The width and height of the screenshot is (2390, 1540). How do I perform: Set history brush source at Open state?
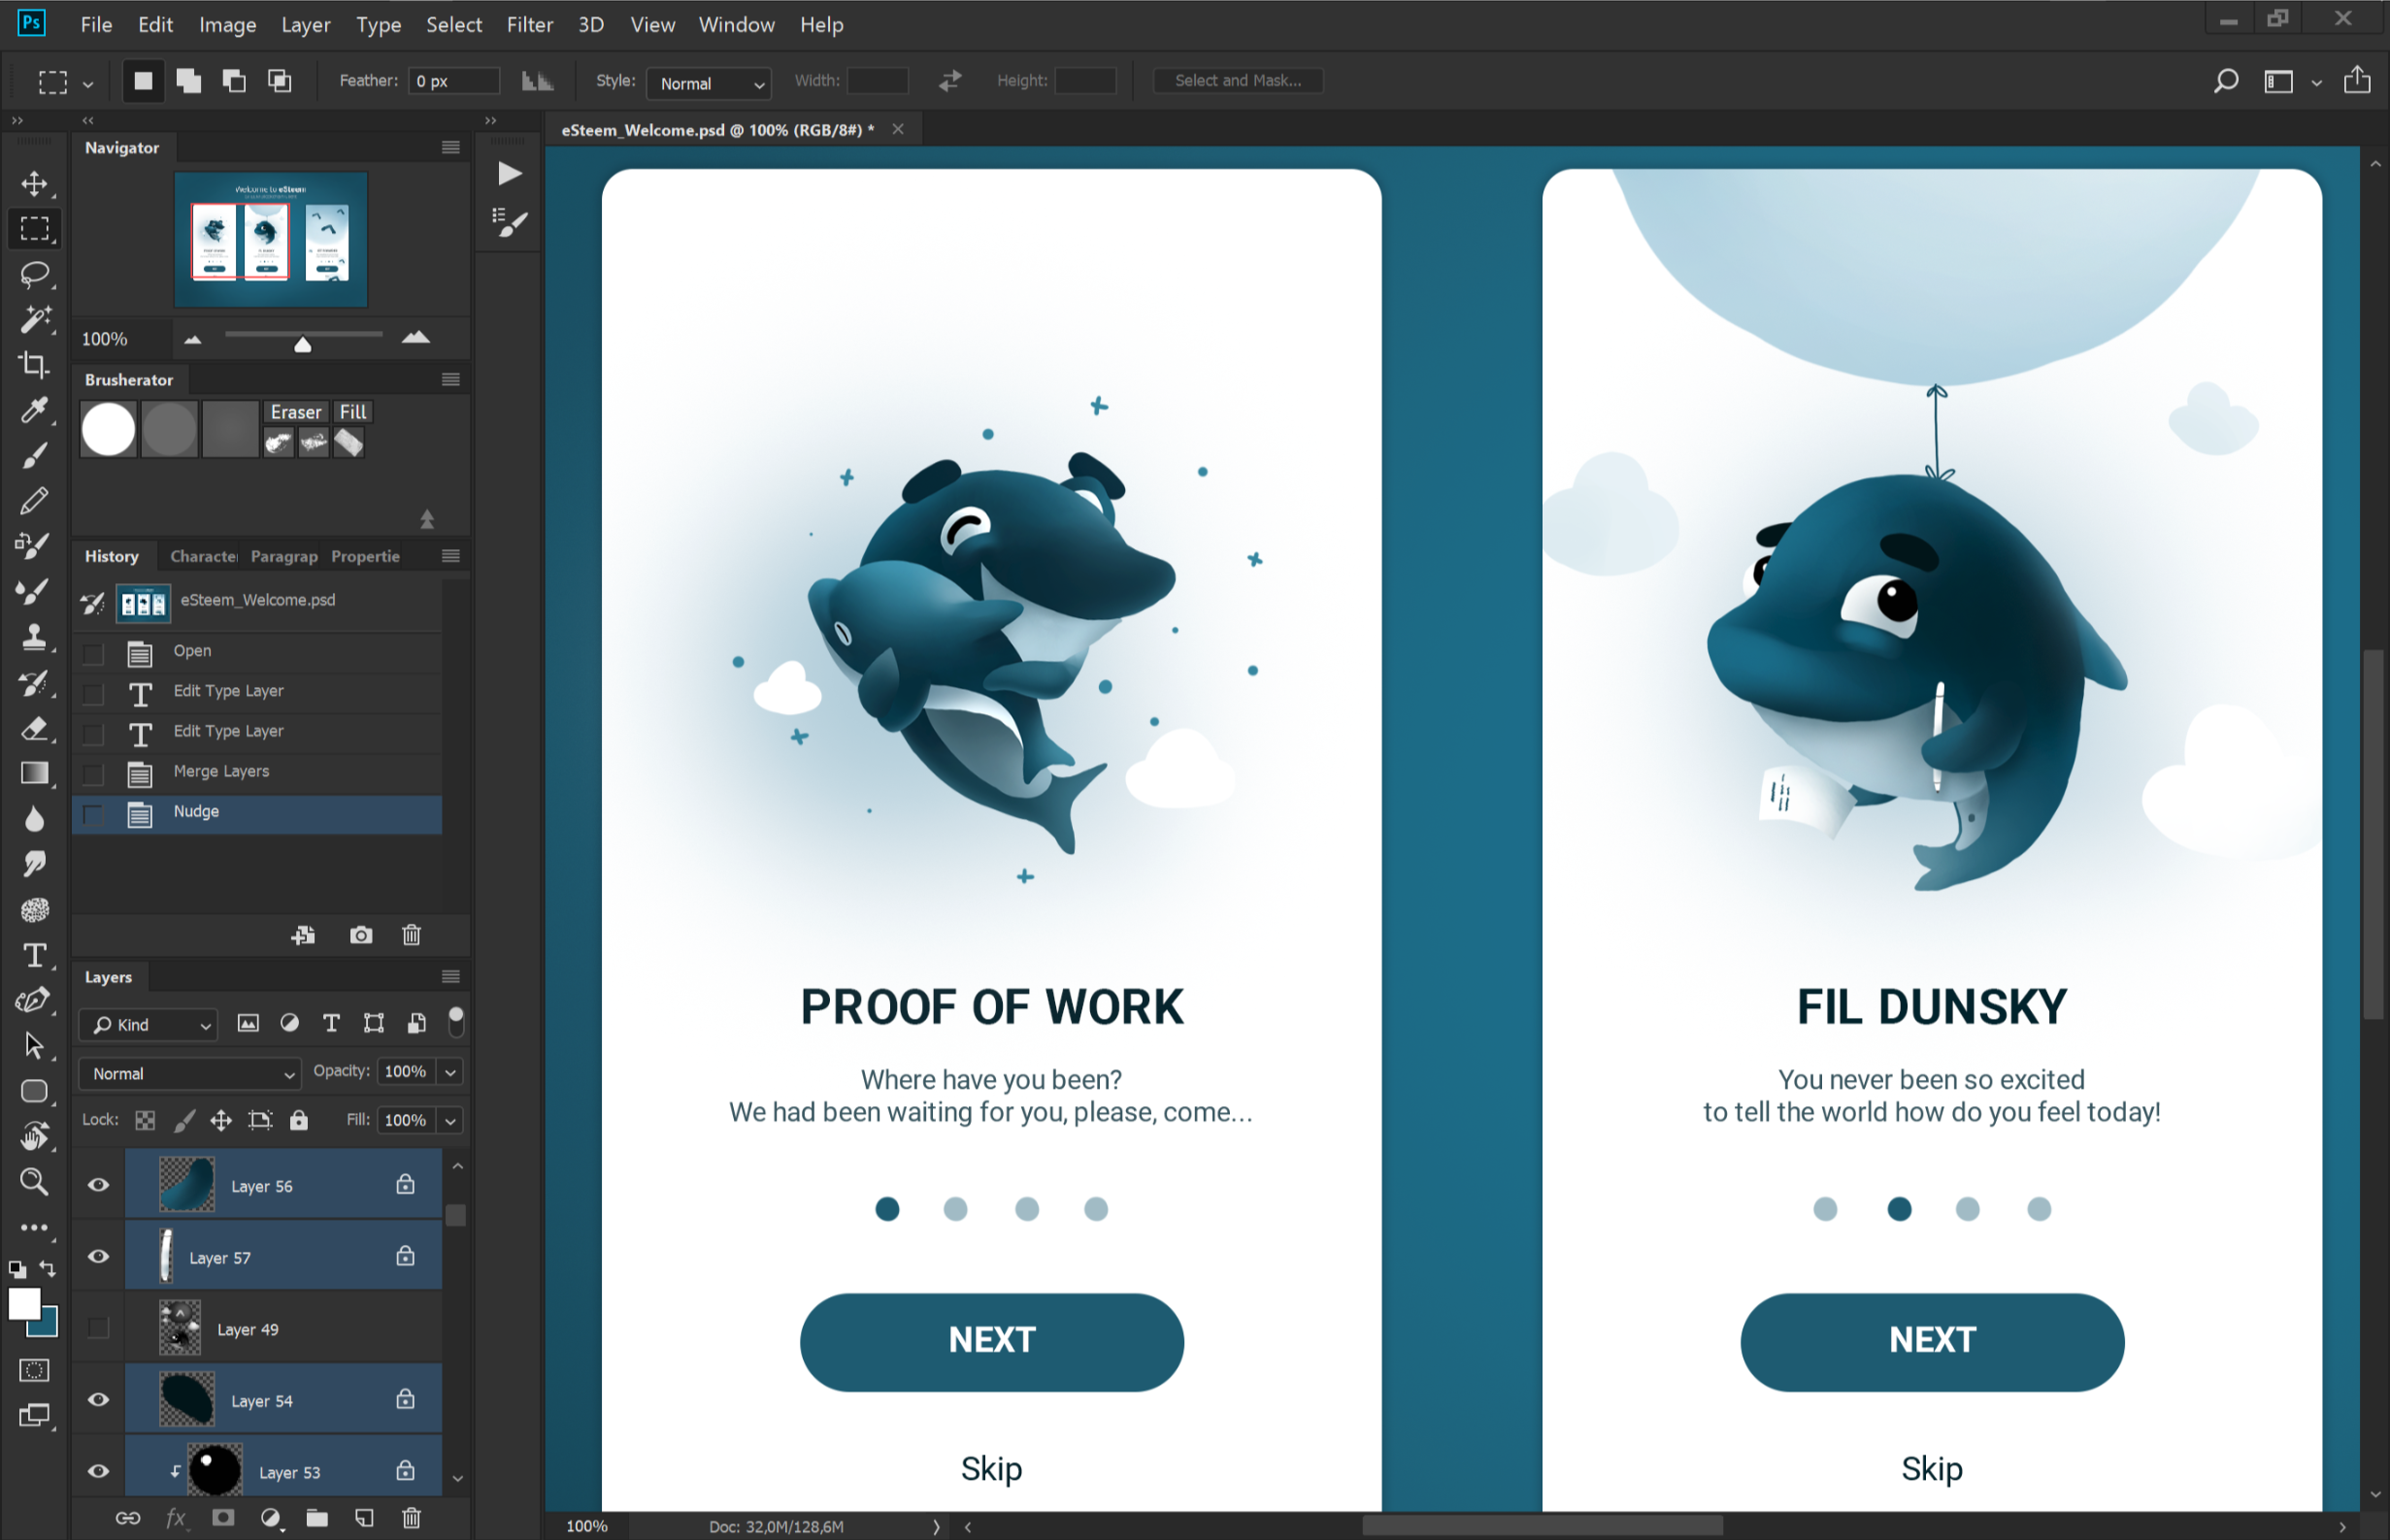[93, 653]
